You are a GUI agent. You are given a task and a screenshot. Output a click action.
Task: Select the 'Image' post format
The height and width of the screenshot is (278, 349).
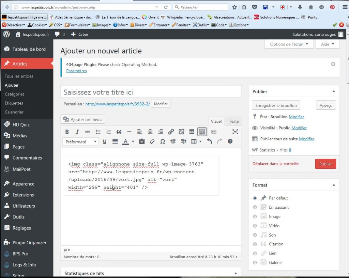click(255, 216)
